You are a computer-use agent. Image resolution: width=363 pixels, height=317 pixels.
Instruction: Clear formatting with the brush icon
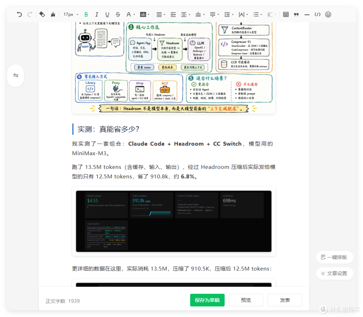point(53,14)
